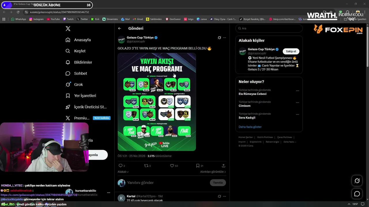Open Ela Rümeysa Cebeci trend
The height and width of the screenshot is (207, 369).
pyautogui.click(x=253, y=94)
